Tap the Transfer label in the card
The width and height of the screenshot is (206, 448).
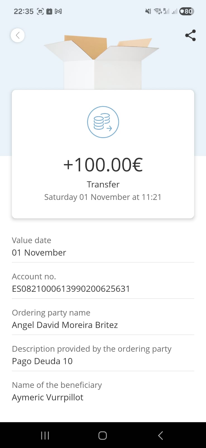pos(103,184)
